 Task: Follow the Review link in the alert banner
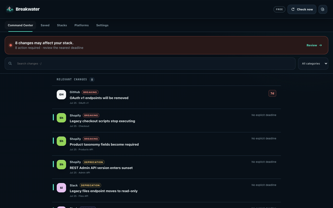[x=314, y=45]
